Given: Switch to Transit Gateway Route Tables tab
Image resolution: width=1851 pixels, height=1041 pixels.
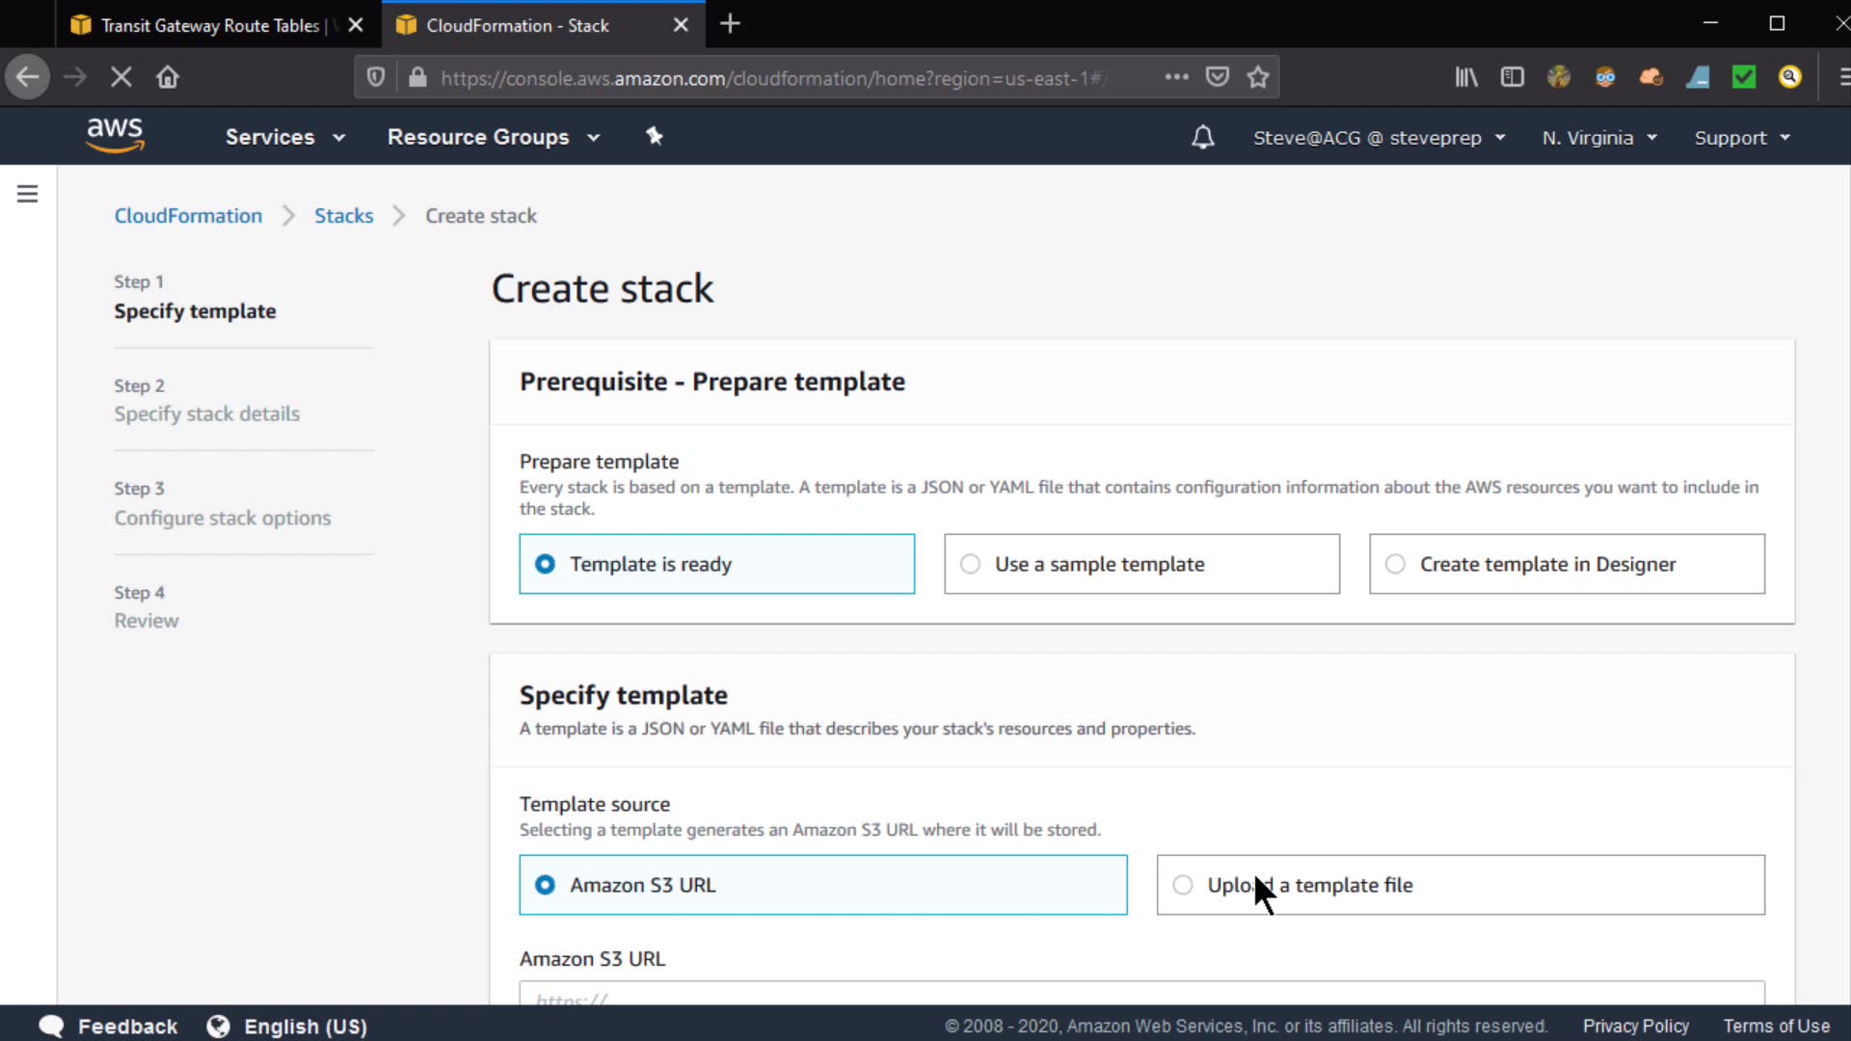Looking at the screenshot, I should (210, 25).
